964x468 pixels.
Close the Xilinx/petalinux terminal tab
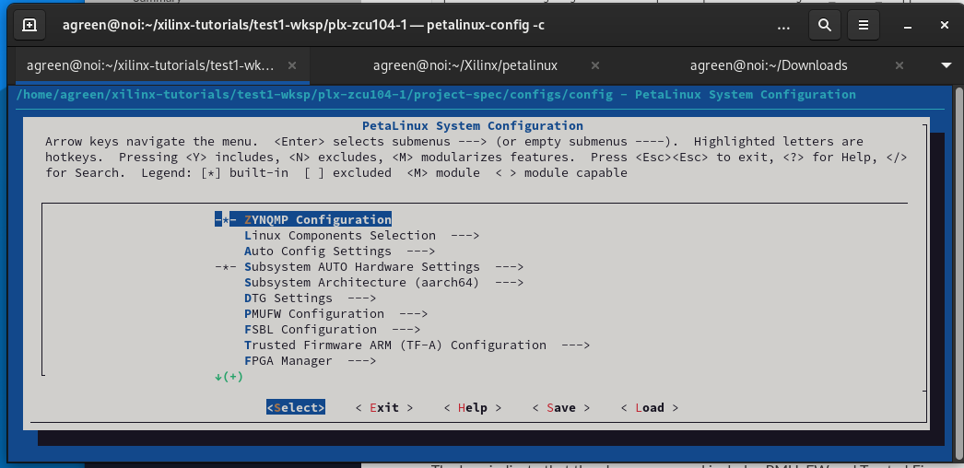tap(594, 65)
